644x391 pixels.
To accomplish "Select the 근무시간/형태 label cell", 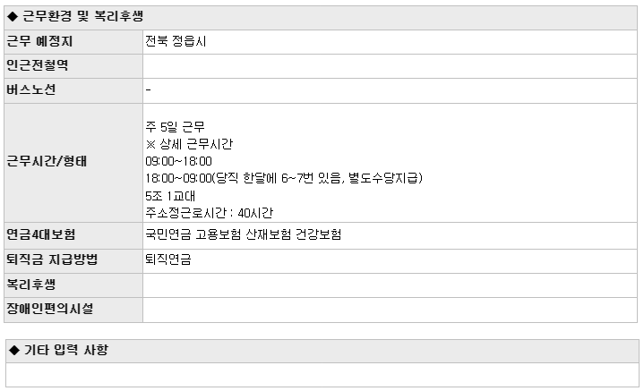I will 73,163.
